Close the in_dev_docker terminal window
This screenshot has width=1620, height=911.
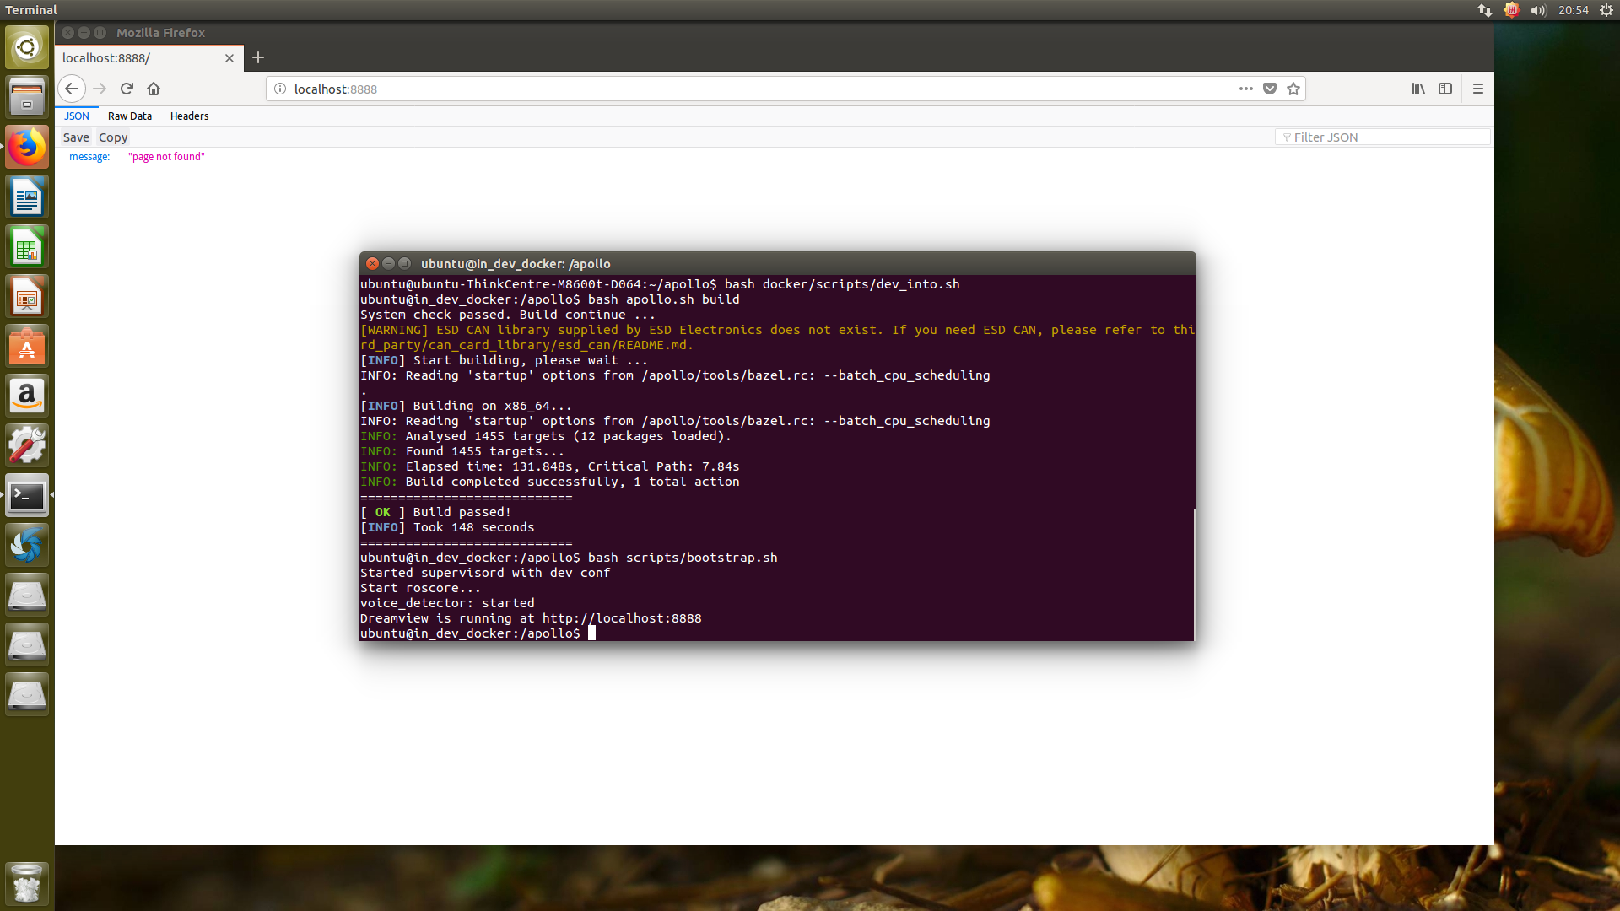(372, 263)
